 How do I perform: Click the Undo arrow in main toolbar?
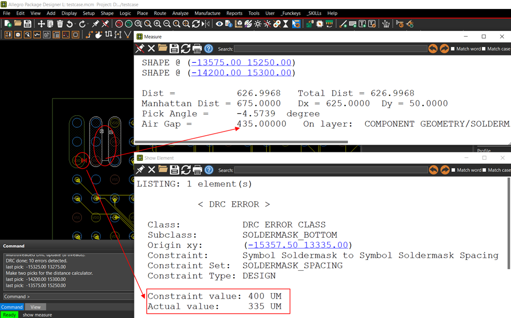click(70, 24)
